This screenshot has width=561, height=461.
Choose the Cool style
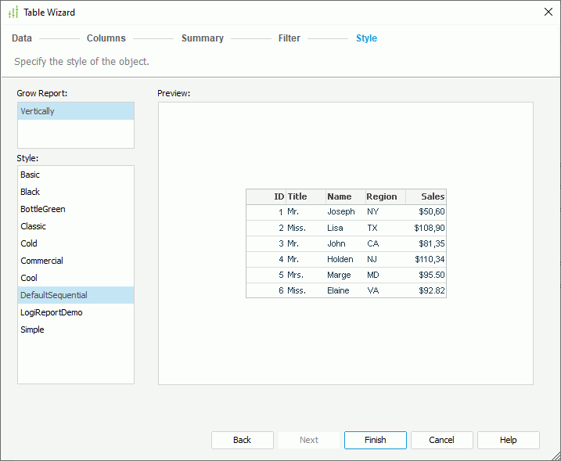pyautogui.click(x=76, y=278)
